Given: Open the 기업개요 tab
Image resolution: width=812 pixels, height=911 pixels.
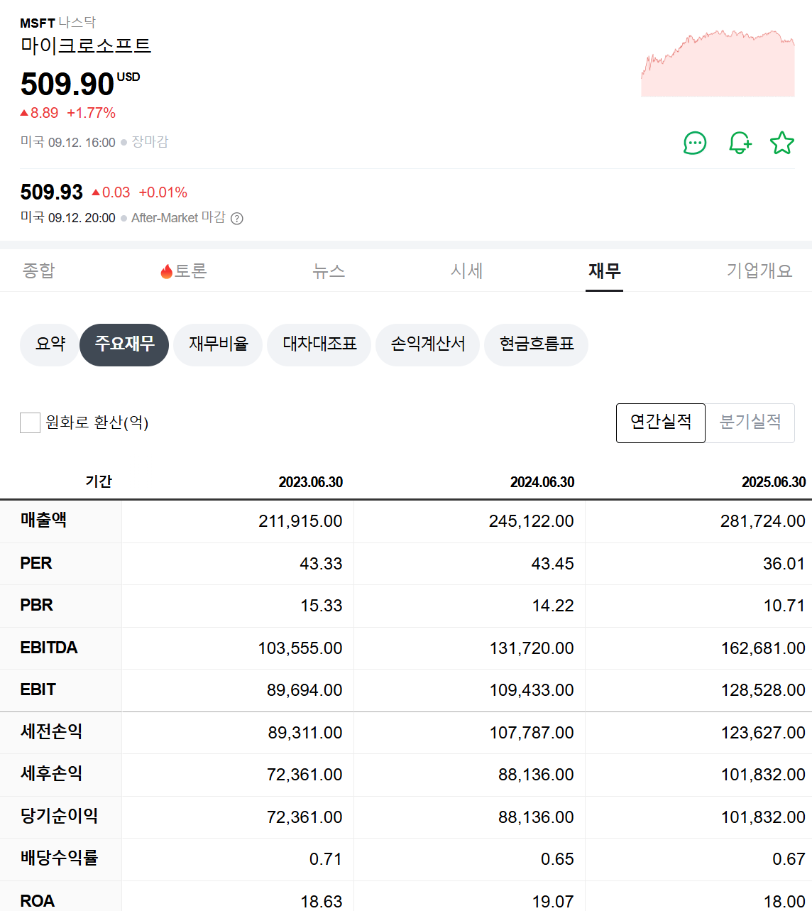Looking at the screenshot, I should point(759,271).
